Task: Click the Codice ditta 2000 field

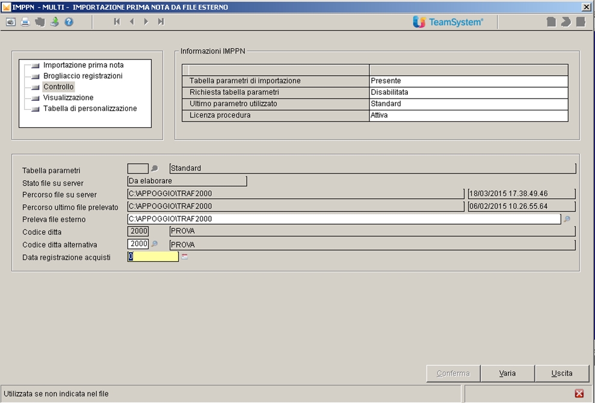Action: [138, 231]
